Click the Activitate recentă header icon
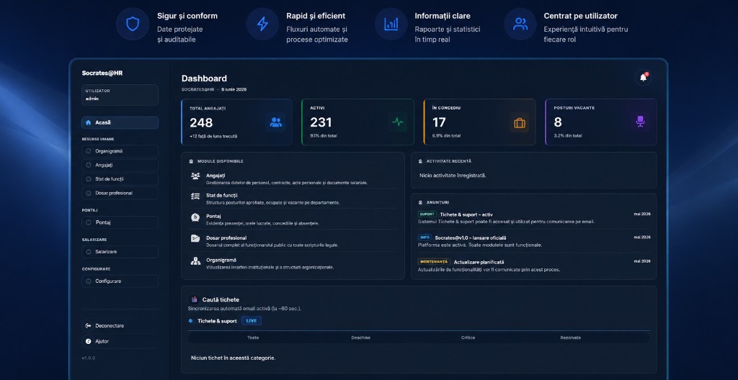 tap(420, 161)
